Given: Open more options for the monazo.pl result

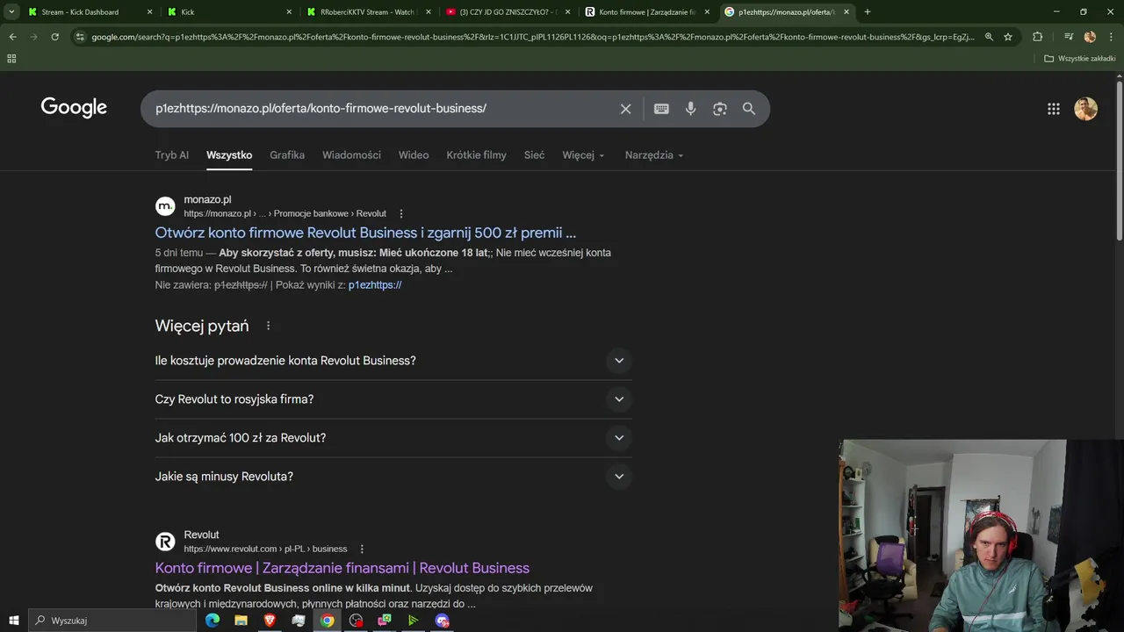Looking at the screenshot, I should [x=401, y=213].
